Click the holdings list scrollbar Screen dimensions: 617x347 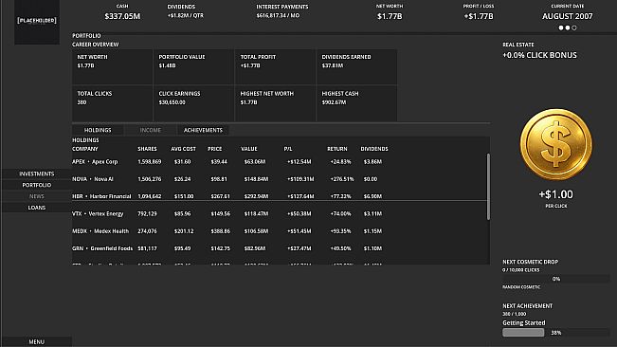tap(488, 187)
